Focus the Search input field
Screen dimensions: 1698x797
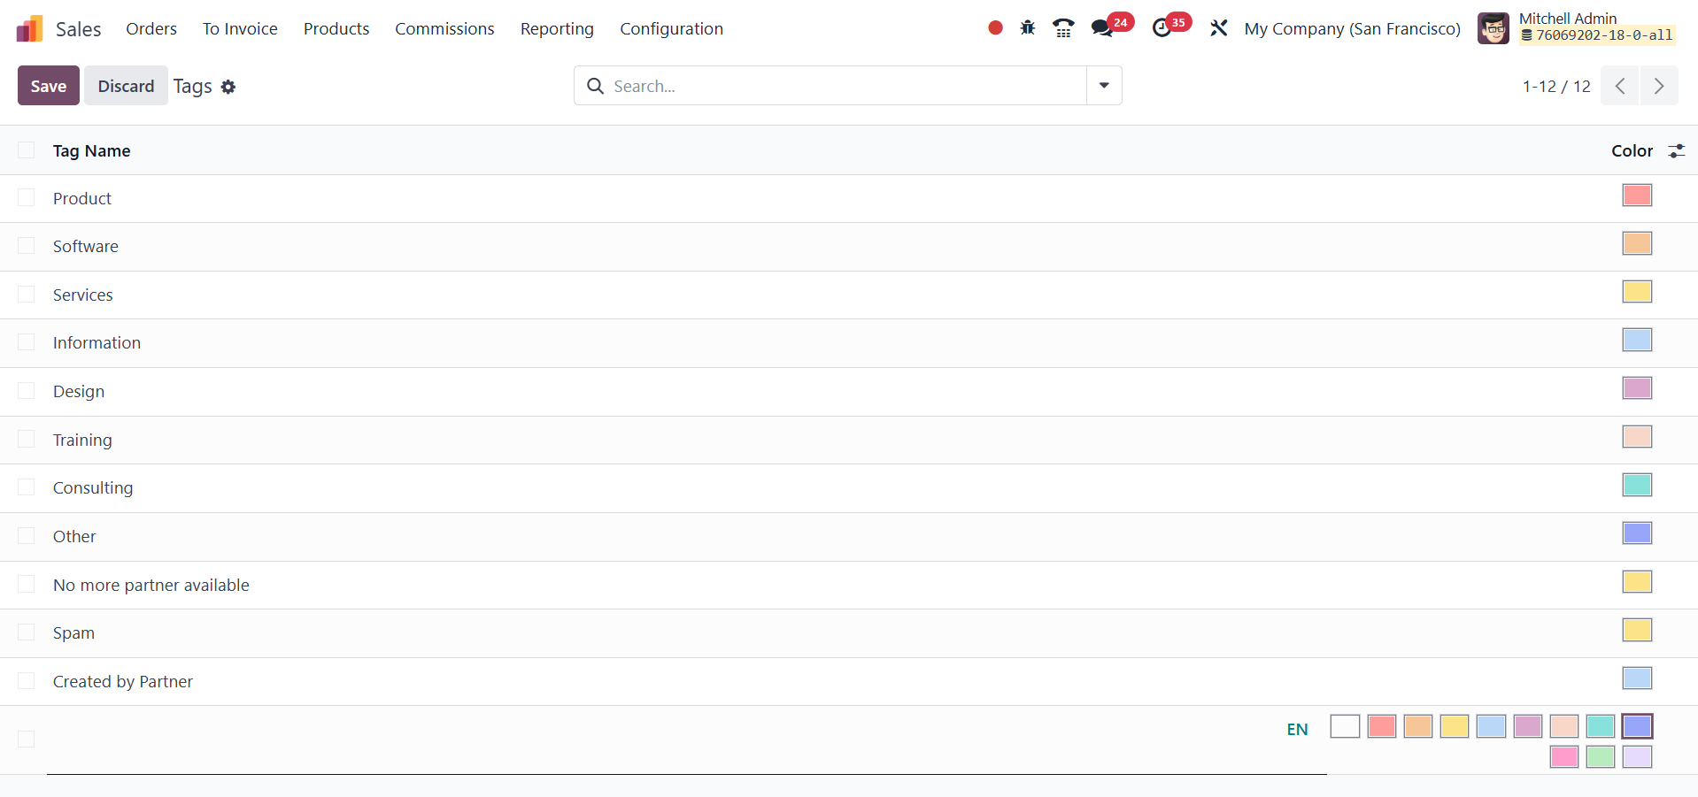[x=845, y=86]
